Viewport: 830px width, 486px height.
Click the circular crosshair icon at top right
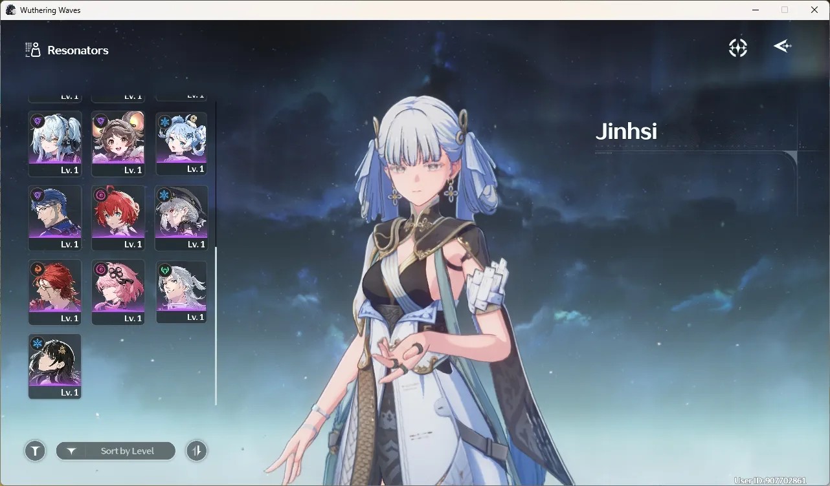pos(738,48)
